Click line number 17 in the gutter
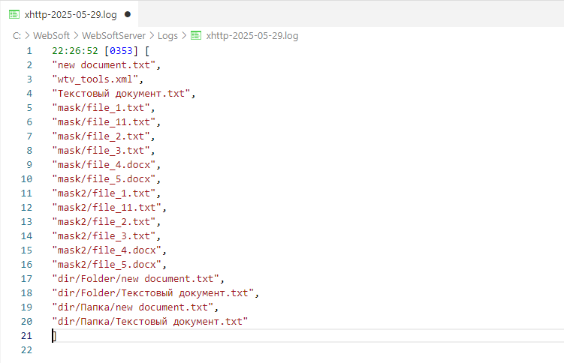This screenshot has width=564, height=363. click(26, 278)
